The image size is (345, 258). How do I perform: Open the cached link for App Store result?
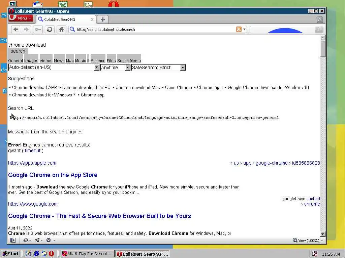point(313,199)
